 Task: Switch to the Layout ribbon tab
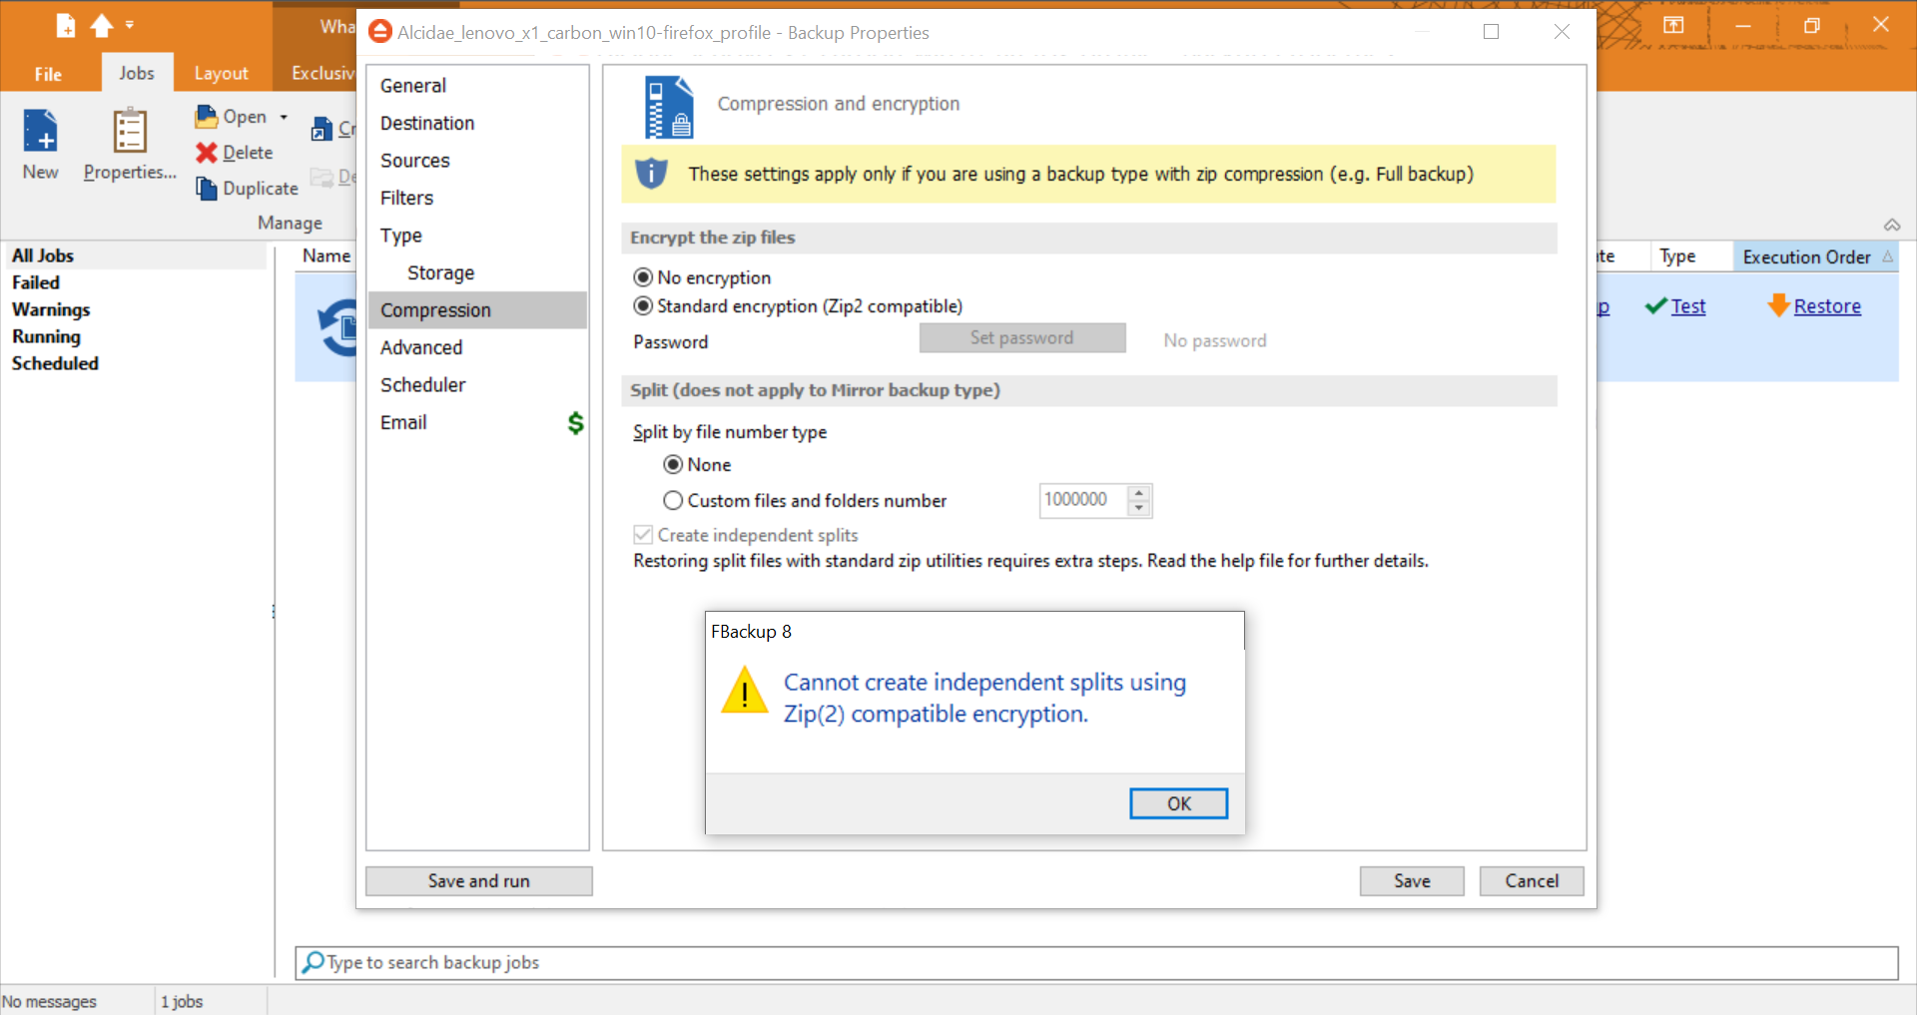coord(221,73)
